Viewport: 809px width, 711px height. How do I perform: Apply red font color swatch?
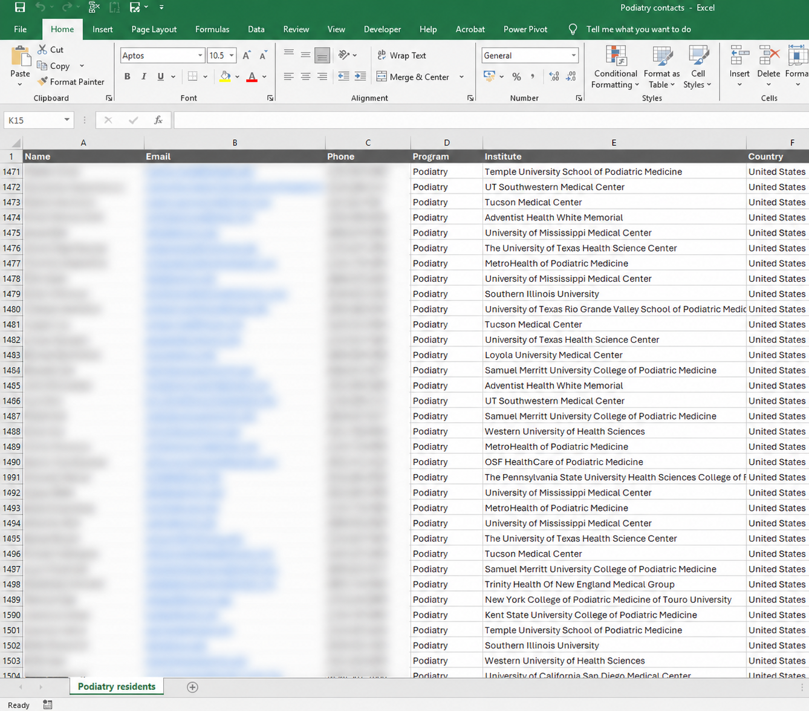[252, 77]
